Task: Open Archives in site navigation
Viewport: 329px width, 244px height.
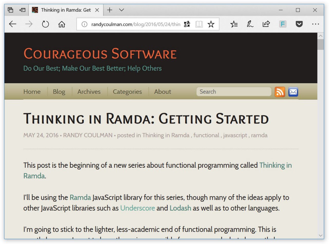Action: [x=89, y=92]
